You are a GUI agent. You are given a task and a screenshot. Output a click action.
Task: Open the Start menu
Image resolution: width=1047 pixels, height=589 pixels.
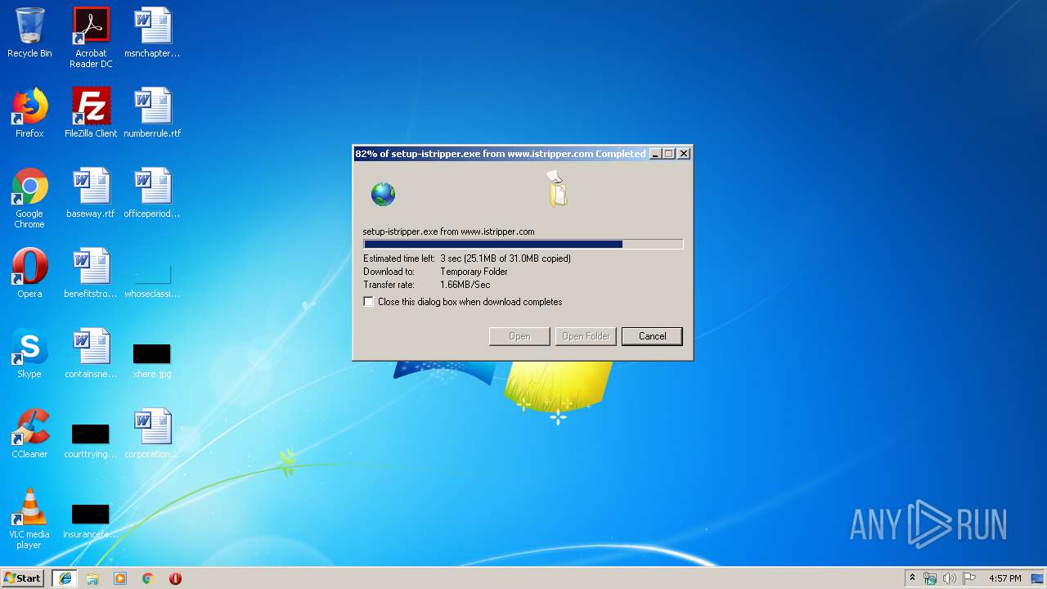(x=22, y=578)
